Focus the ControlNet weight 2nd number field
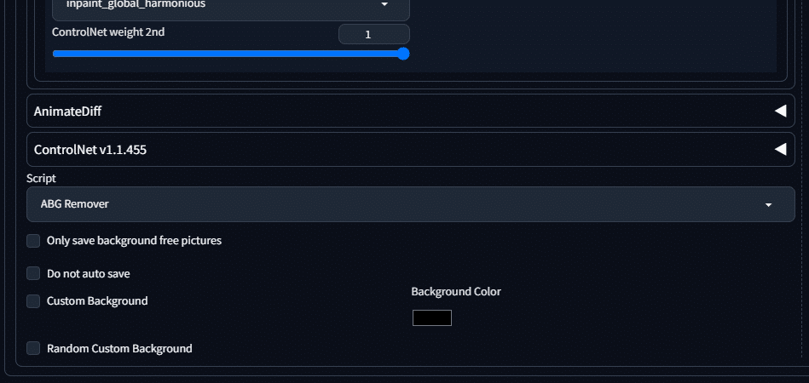This screenshot has height=383, width=809. coord(374,35)
